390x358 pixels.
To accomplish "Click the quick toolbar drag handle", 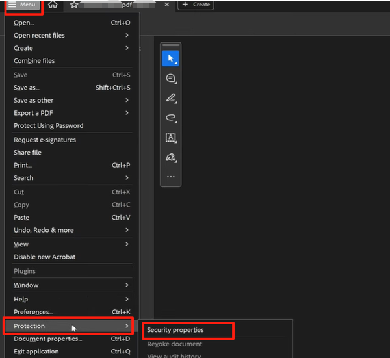I will (x=170, y=45).
